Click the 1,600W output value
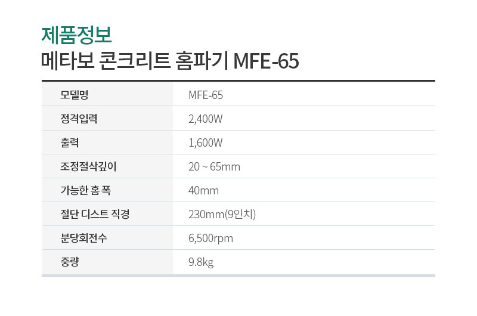 click(x=205, y=142)
